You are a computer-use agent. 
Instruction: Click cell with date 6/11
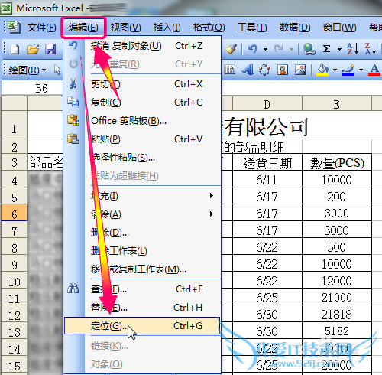[x=267, y=179]
